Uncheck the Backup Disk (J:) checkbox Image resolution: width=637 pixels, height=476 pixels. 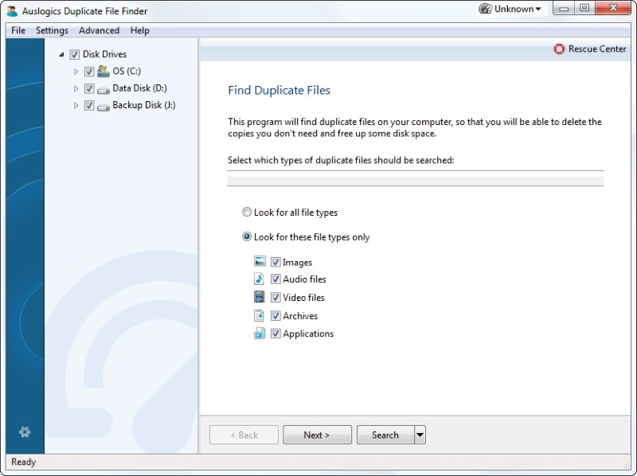89,106
